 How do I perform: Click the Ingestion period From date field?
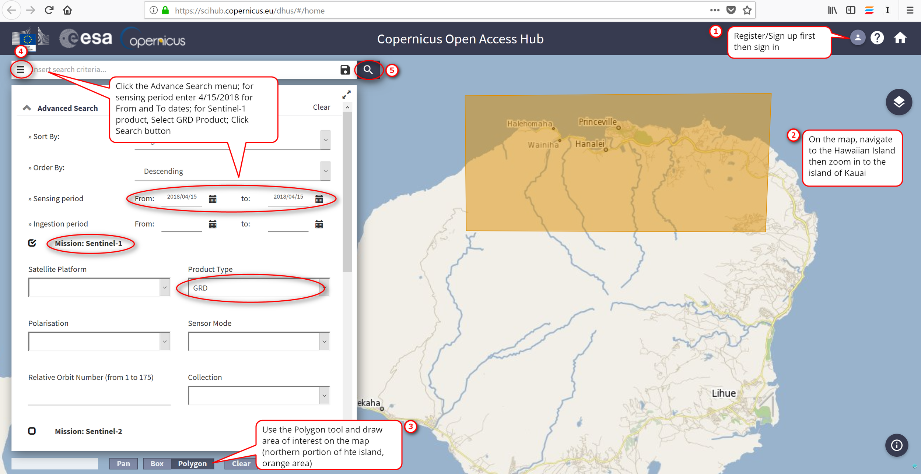coord(182,223)
